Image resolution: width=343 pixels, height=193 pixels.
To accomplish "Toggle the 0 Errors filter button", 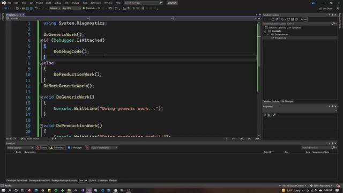I will pos(42,148).
